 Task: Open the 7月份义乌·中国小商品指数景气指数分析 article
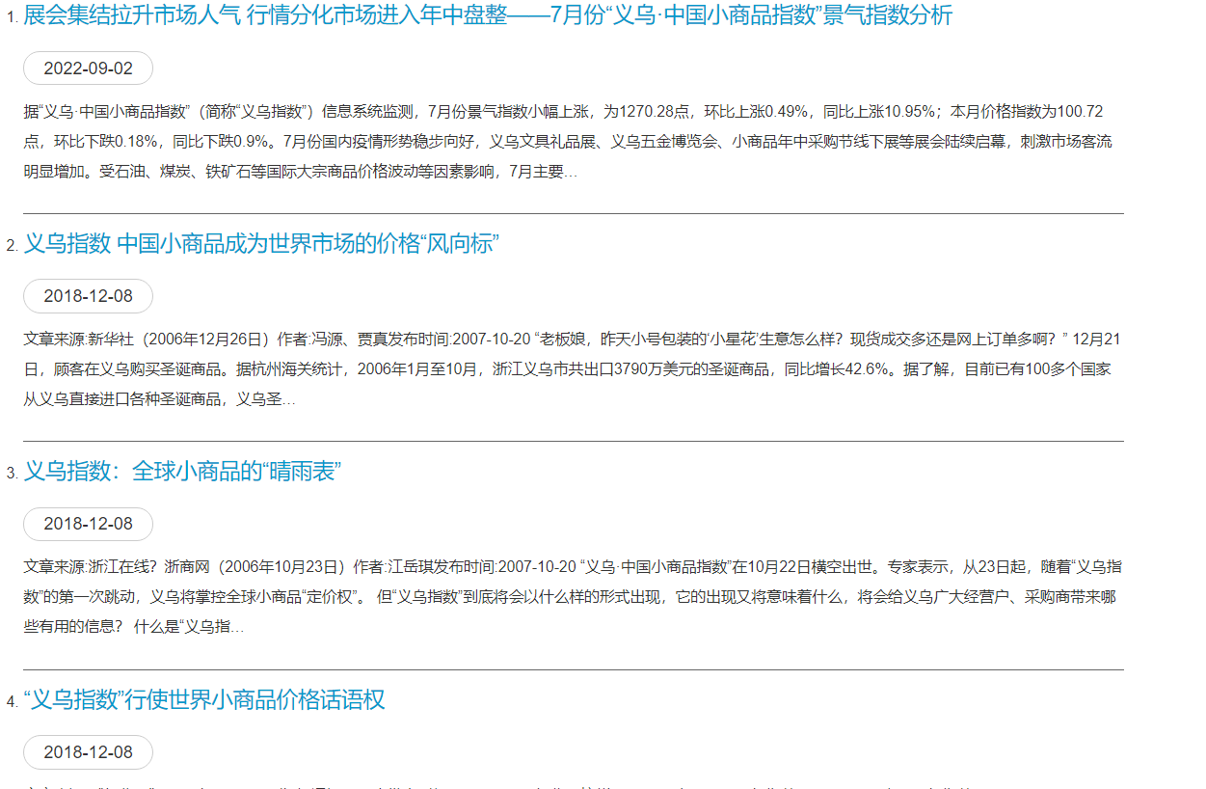point(487,15)
